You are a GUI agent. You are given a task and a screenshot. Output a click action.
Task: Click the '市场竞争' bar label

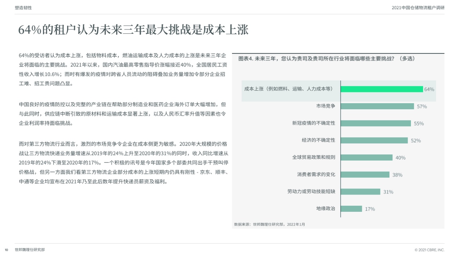pyautogui.click(x=326, y=106)
